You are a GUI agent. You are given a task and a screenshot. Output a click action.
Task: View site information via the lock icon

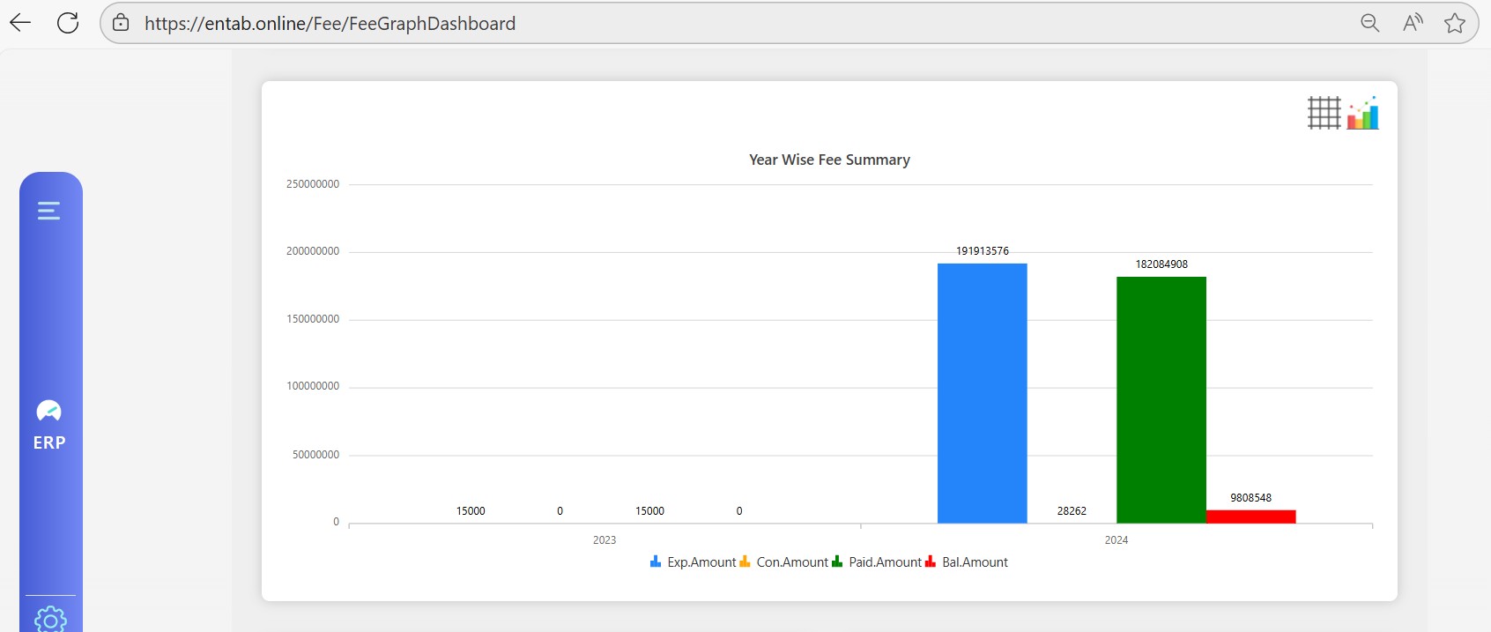coord(122,23)
